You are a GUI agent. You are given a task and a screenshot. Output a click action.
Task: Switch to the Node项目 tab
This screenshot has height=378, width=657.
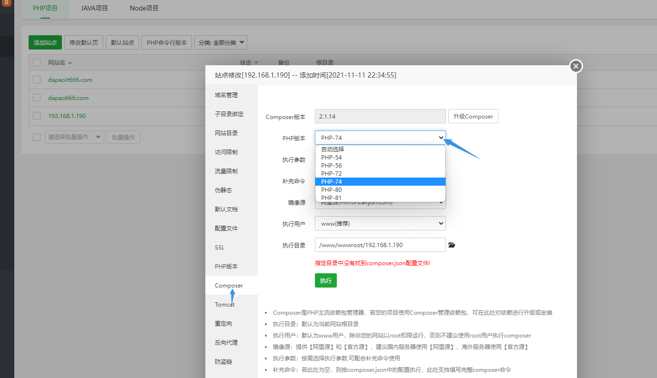pyautogui.click(x=144, y=9)
